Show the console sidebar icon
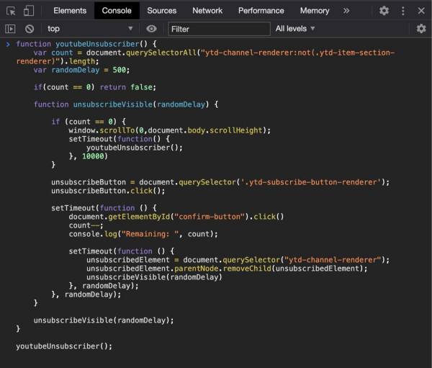Screen dimensions: 432x368 point(10,29)
